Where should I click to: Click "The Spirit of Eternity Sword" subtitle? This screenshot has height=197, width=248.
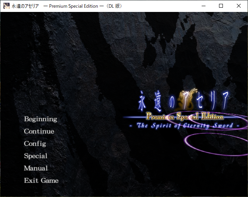184,126
